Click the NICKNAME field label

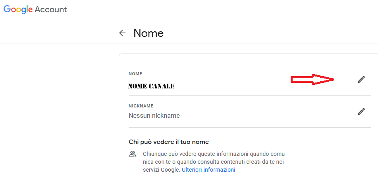coord(141,106)
